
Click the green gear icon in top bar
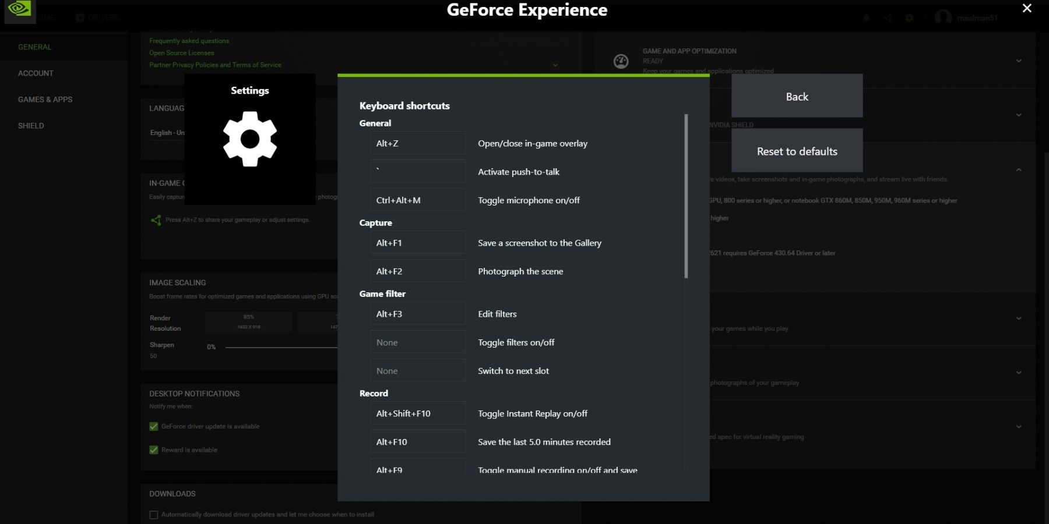(x=909, y=18)
